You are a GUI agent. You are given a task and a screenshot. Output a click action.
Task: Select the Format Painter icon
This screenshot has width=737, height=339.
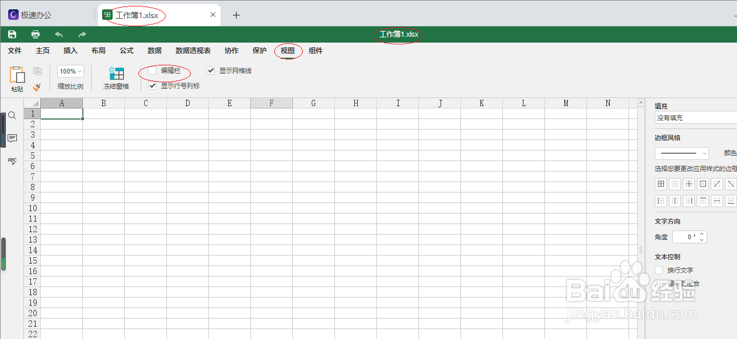(x=36, y=86)
